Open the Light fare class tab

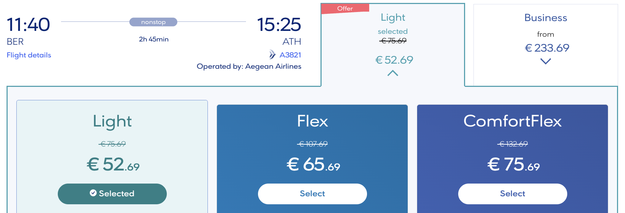coord(393,17)
